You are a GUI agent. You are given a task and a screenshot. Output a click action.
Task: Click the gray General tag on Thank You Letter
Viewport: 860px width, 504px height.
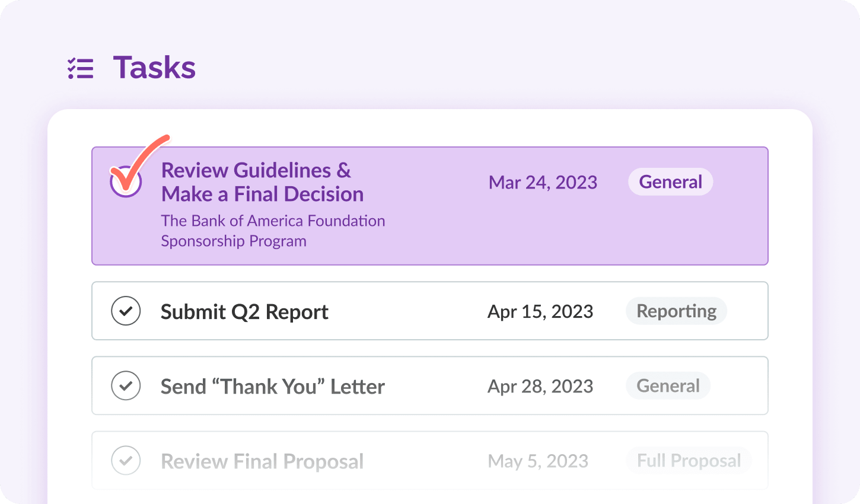[668, 386]
